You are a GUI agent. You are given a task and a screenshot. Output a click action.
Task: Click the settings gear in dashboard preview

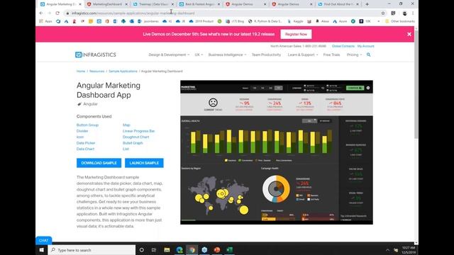(x=368, y=88)
